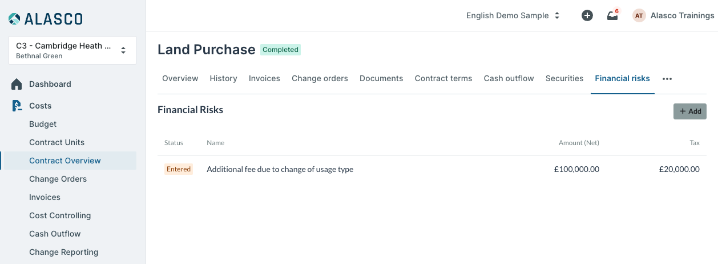
Task: Open Change Reporting sidebar item
Action: (x=63, y=252)
